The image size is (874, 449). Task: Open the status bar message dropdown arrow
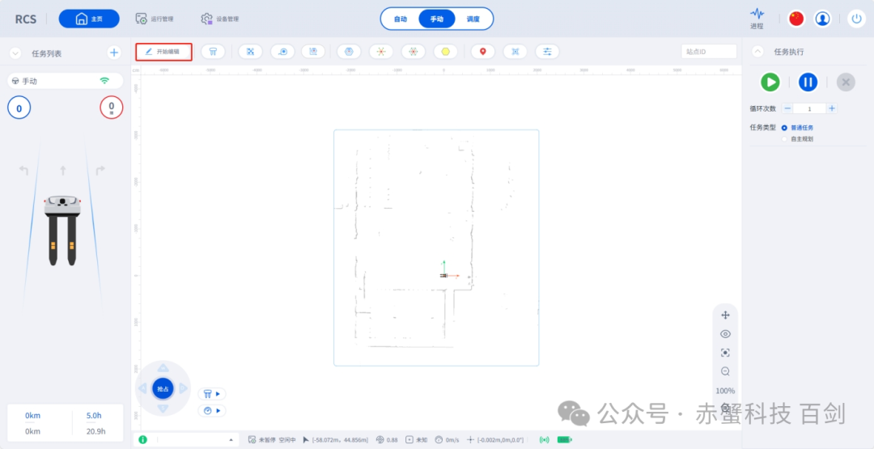(231, 440)
